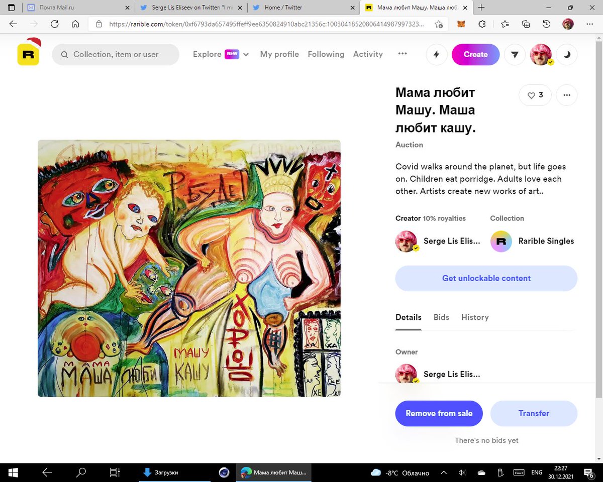Open a new browser tab with plus button
Image resolution: width=603 pixels, height=482 pixels.
click(481, 8)
